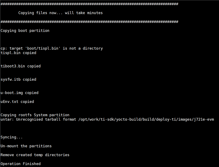Click the word 'minutes' in the header message
The height and width of the screenshot is (167, 219).
(95, 13)
